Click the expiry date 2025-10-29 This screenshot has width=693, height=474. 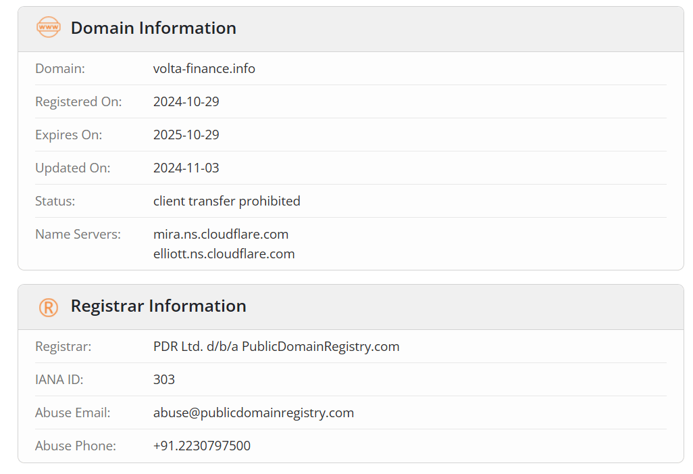[186, 135]
